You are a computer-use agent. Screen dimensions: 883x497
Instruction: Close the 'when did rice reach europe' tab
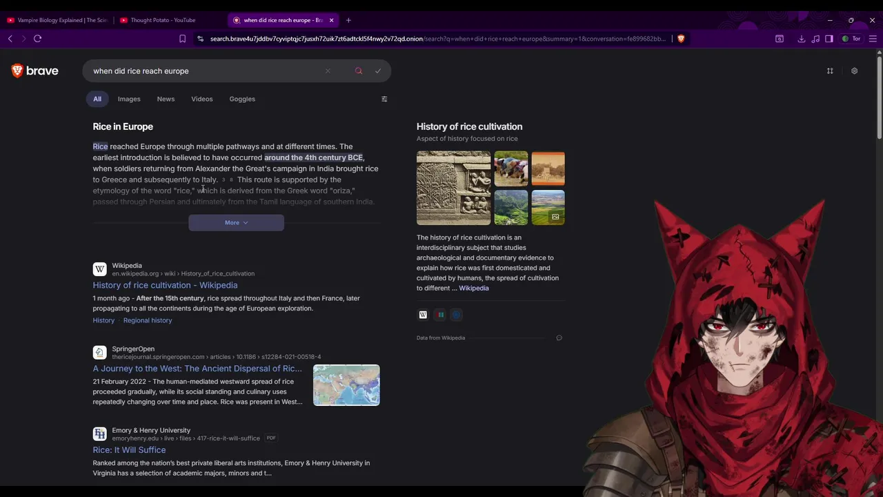[x=331, y=20]
